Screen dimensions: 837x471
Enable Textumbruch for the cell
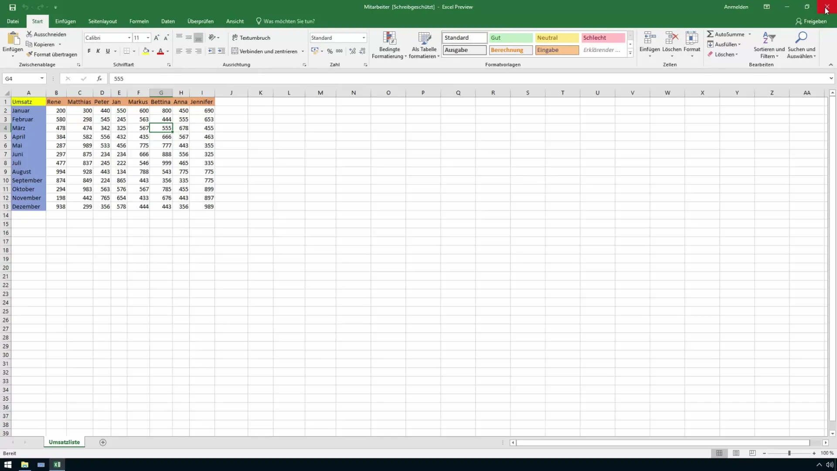point(251,38)
